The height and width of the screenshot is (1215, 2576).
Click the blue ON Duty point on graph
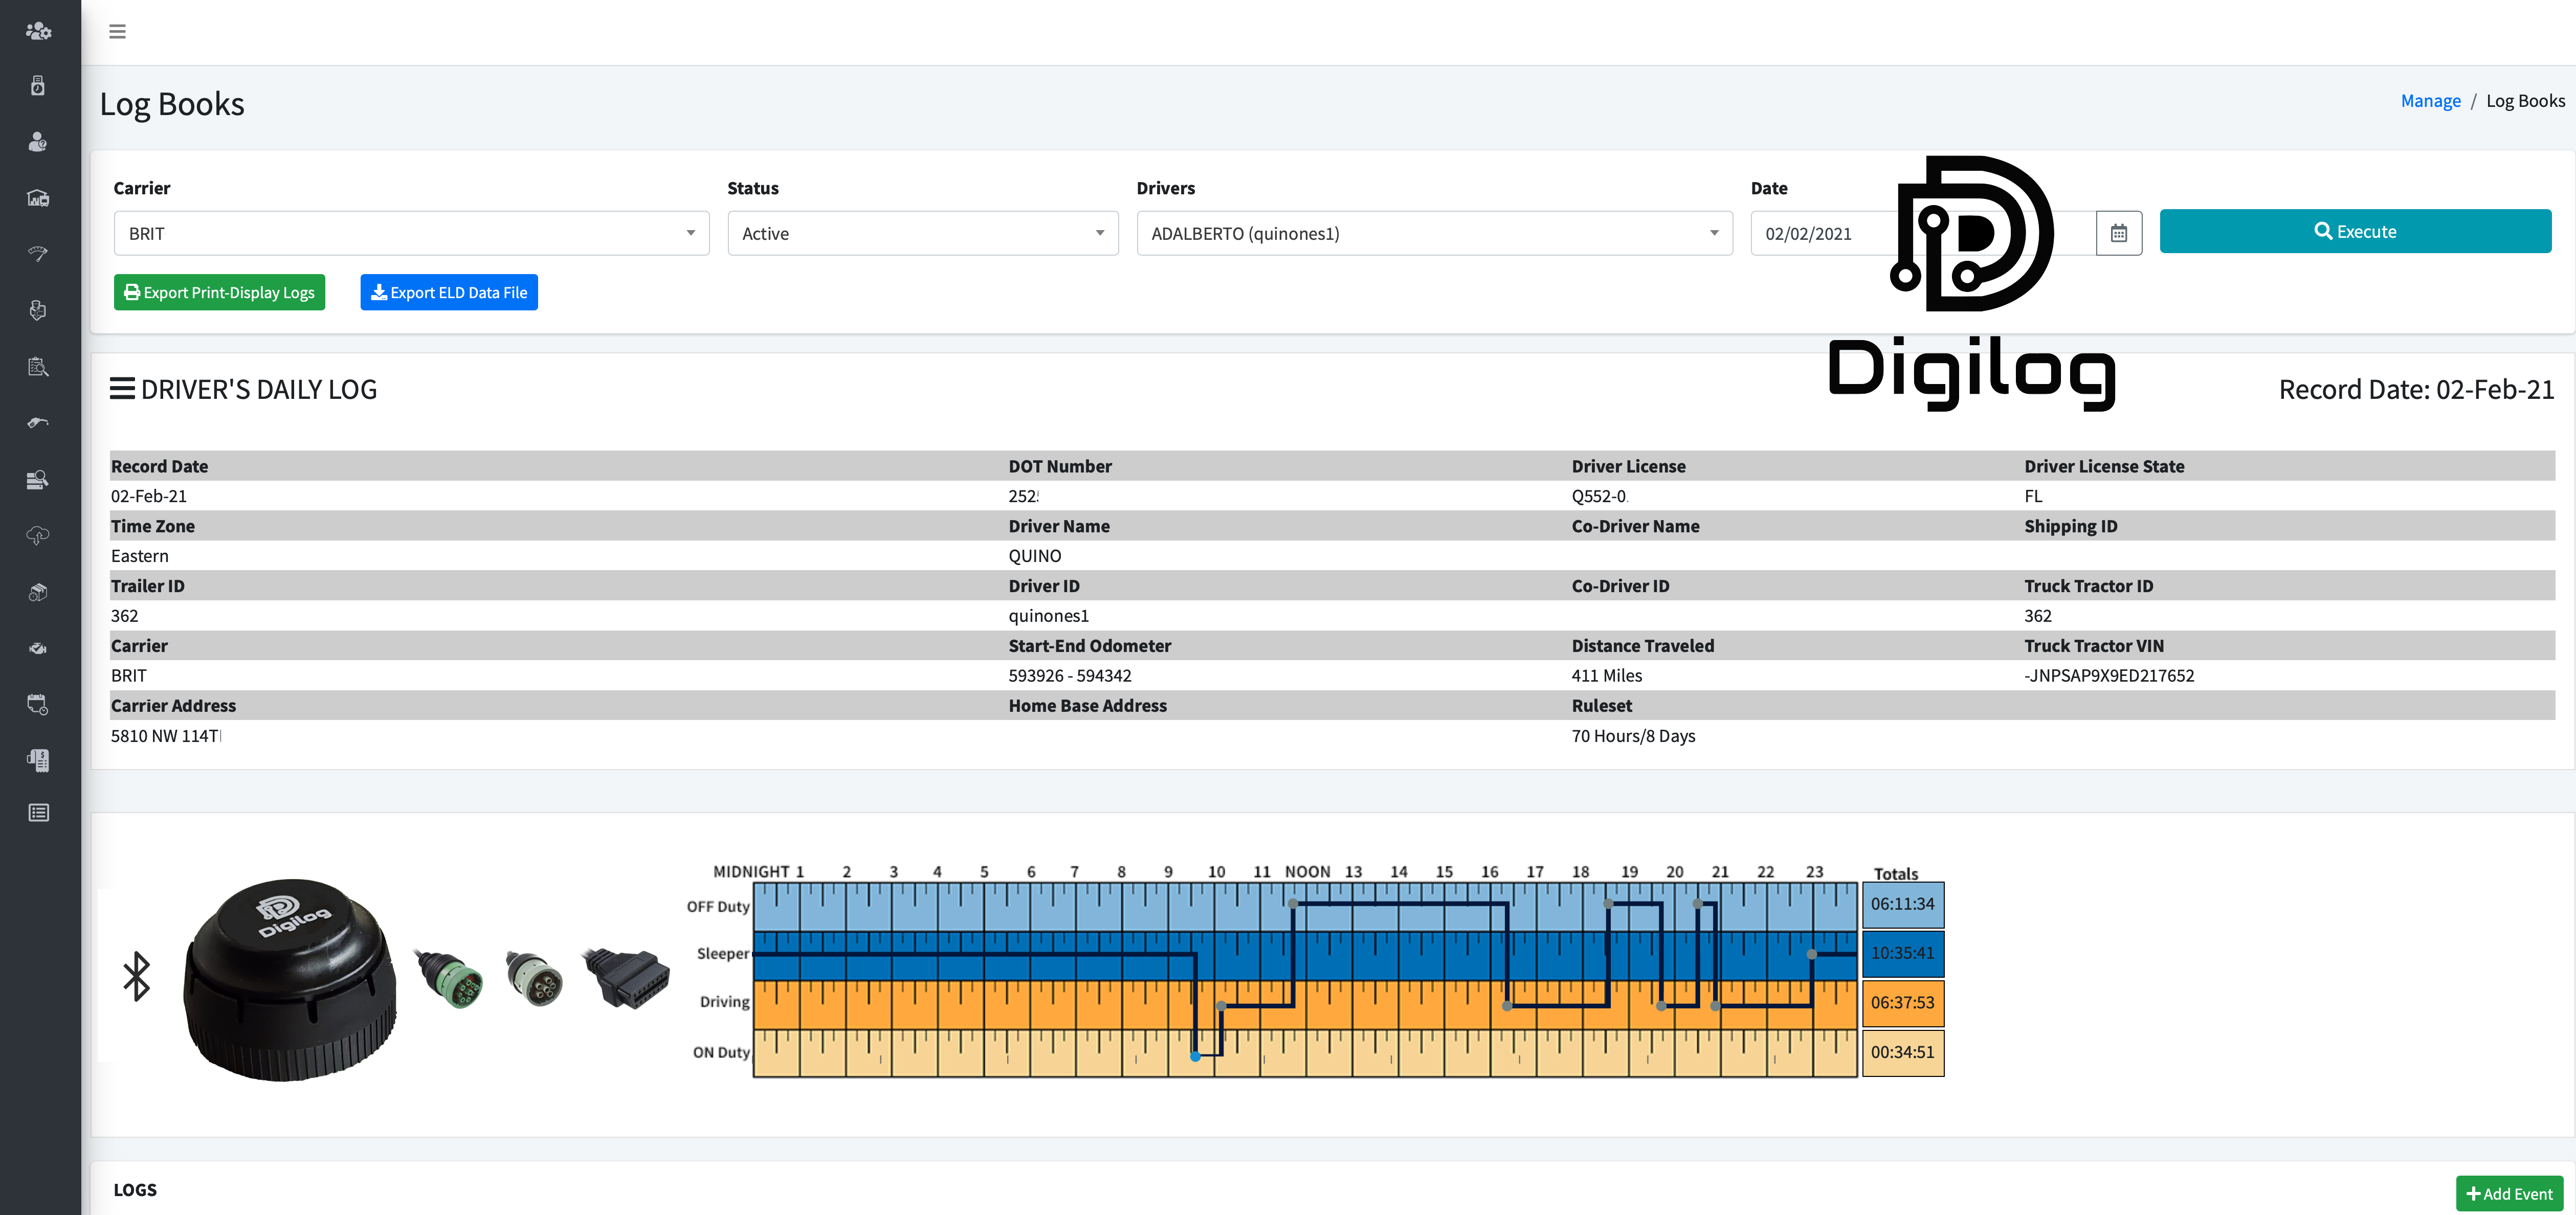pos(1195,1056)
